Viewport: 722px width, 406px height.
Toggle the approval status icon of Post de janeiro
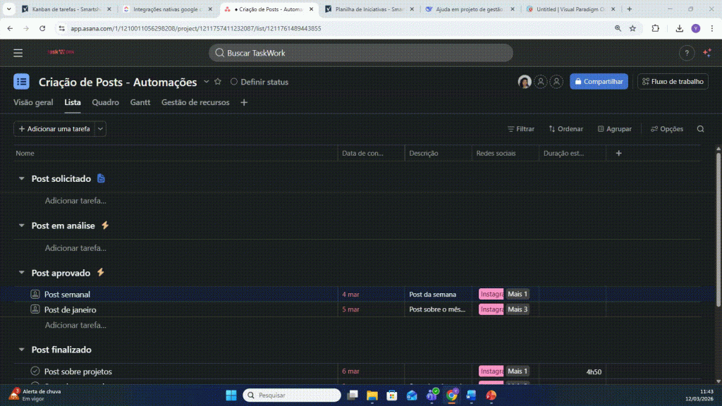[x=35, y=309]
